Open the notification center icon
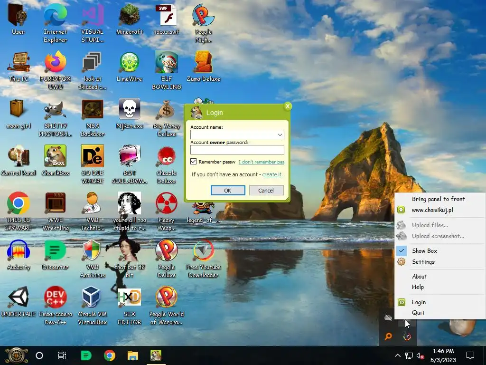This screenshot has height=365, width=486. 470,355
